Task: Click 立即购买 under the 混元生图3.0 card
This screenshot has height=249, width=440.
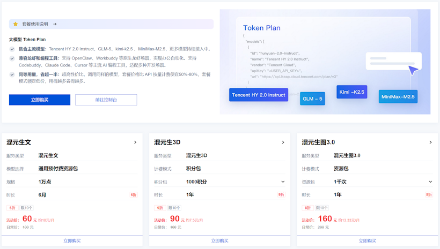Action: click(x=368, y=241)
